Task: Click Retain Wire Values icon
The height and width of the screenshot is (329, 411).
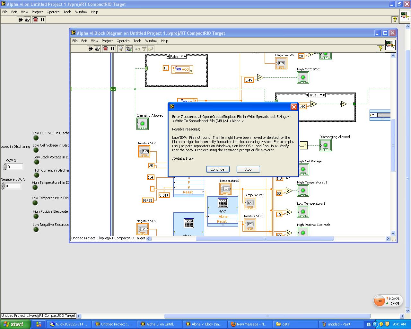Action: pos(129,49)
